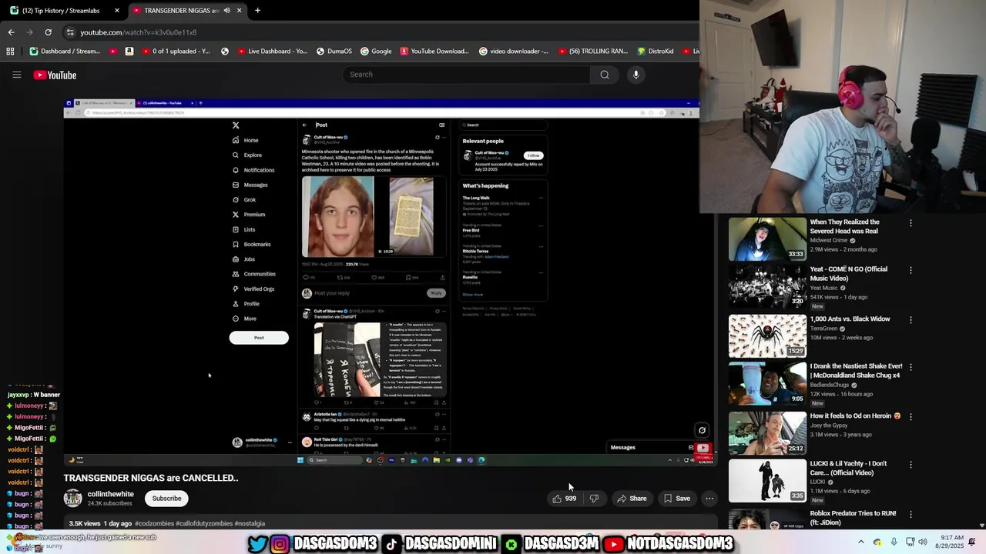Screen dimensions: 986x554
Task: Open options menu for Od on Heroin video
Action: coord(911,417)
